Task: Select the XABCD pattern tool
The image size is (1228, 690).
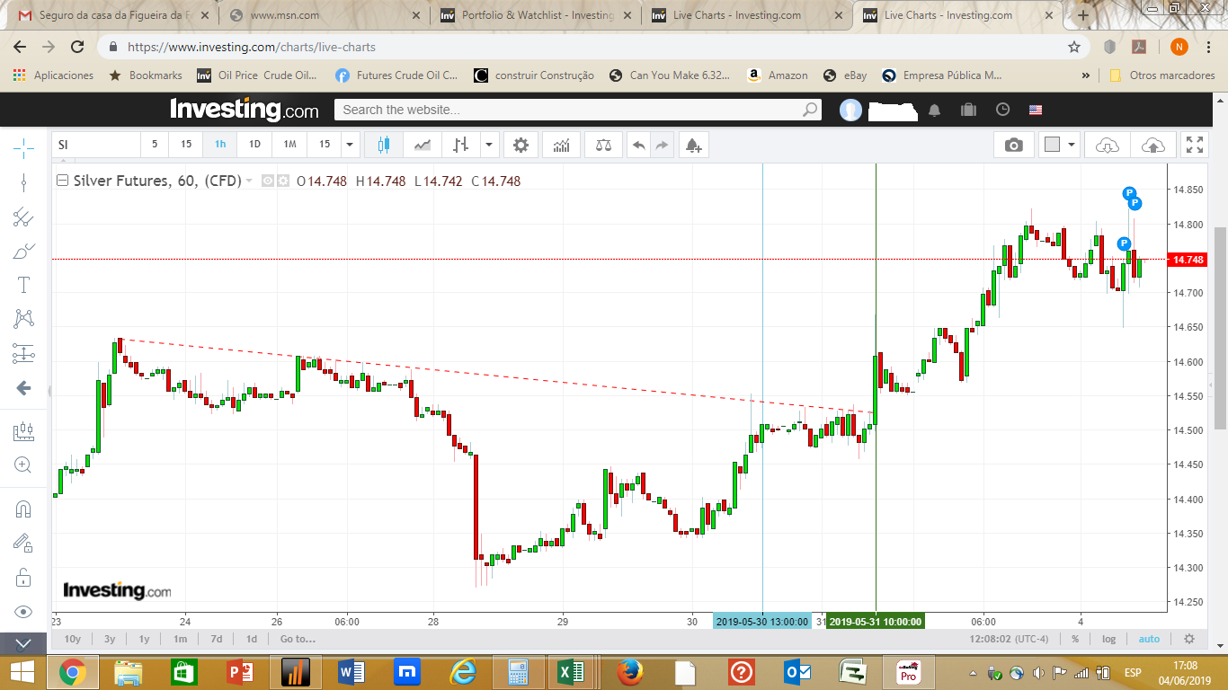Action: [x=23, y=319]
